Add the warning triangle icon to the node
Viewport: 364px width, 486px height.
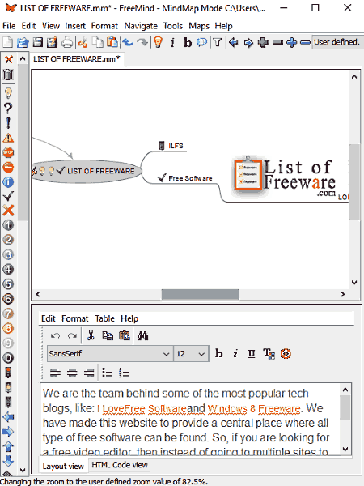point(8,138)
